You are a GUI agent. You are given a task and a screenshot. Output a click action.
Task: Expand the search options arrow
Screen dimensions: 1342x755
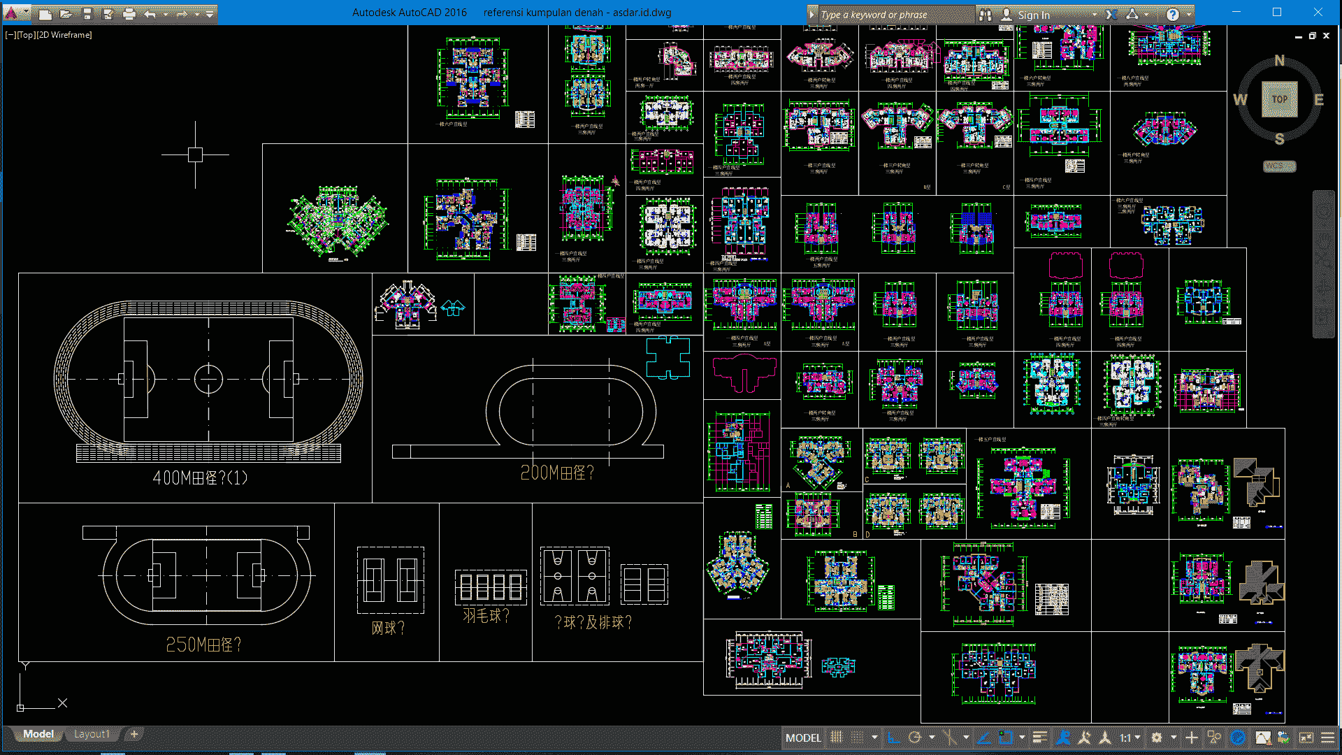tap(812, 14)
